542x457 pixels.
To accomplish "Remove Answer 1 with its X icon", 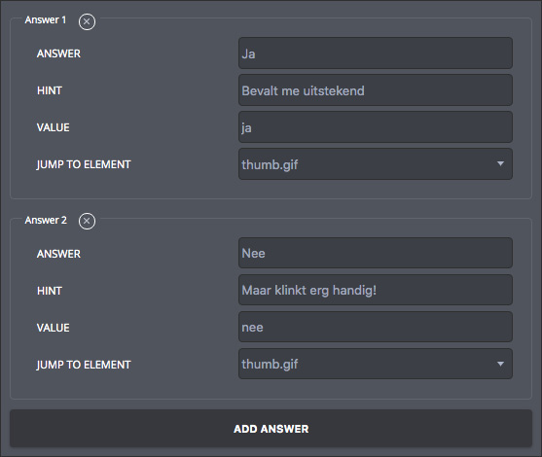I will click(x=87, y=21).
